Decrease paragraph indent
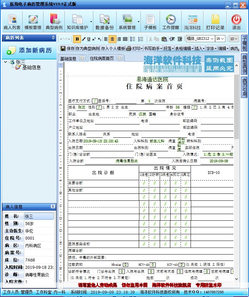This screenshot has width=249, height=297. [x=172, y=39]
